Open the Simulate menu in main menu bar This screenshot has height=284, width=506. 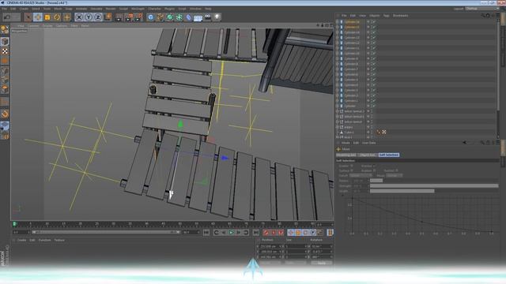point(96,9)
